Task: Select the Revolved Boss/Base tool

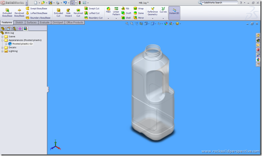Action: click(x=19, y=13)
